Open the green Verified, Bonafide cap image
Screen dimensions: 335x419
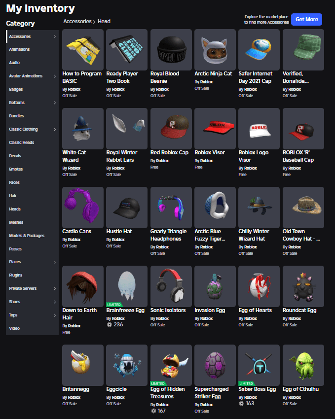303,50
